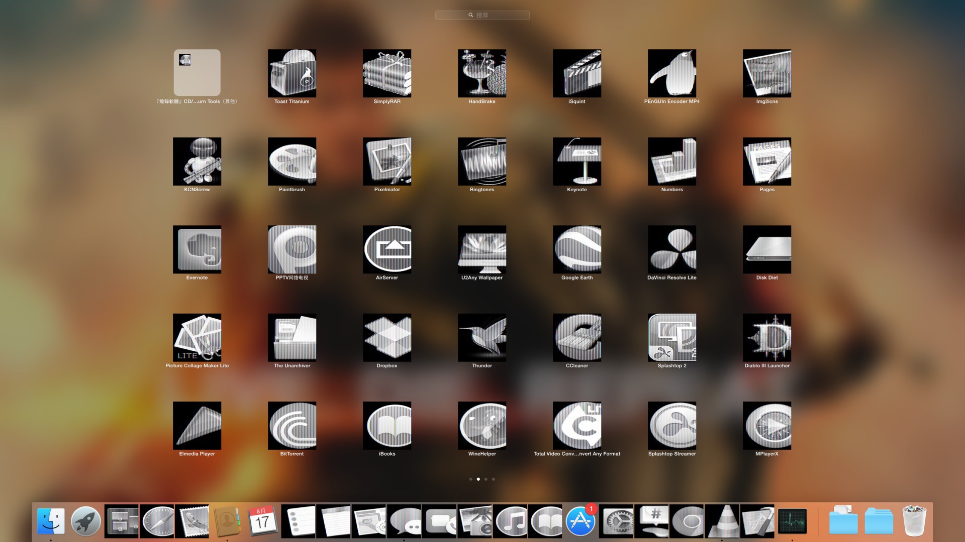Image resolution: width=965 pixels, height=542 pixels.
Task: Launch Img2icns
Action: (767, 73)
